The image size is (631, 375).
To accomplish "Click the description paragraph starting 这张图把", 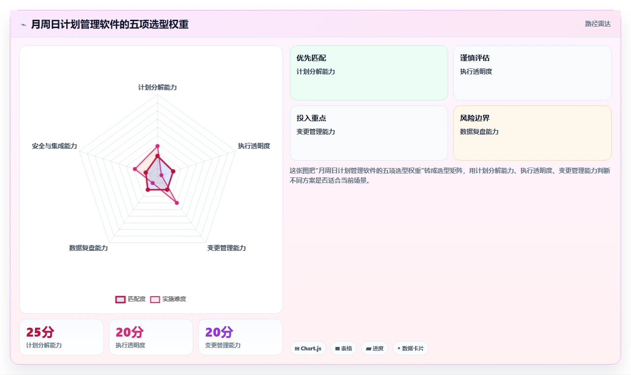I will pos(451,175).
